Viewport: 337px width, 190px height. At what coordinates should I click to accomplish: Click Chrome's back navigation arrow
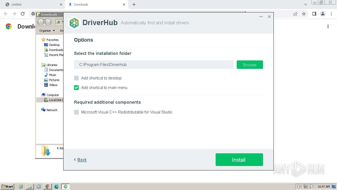click(x=6, y=14)
